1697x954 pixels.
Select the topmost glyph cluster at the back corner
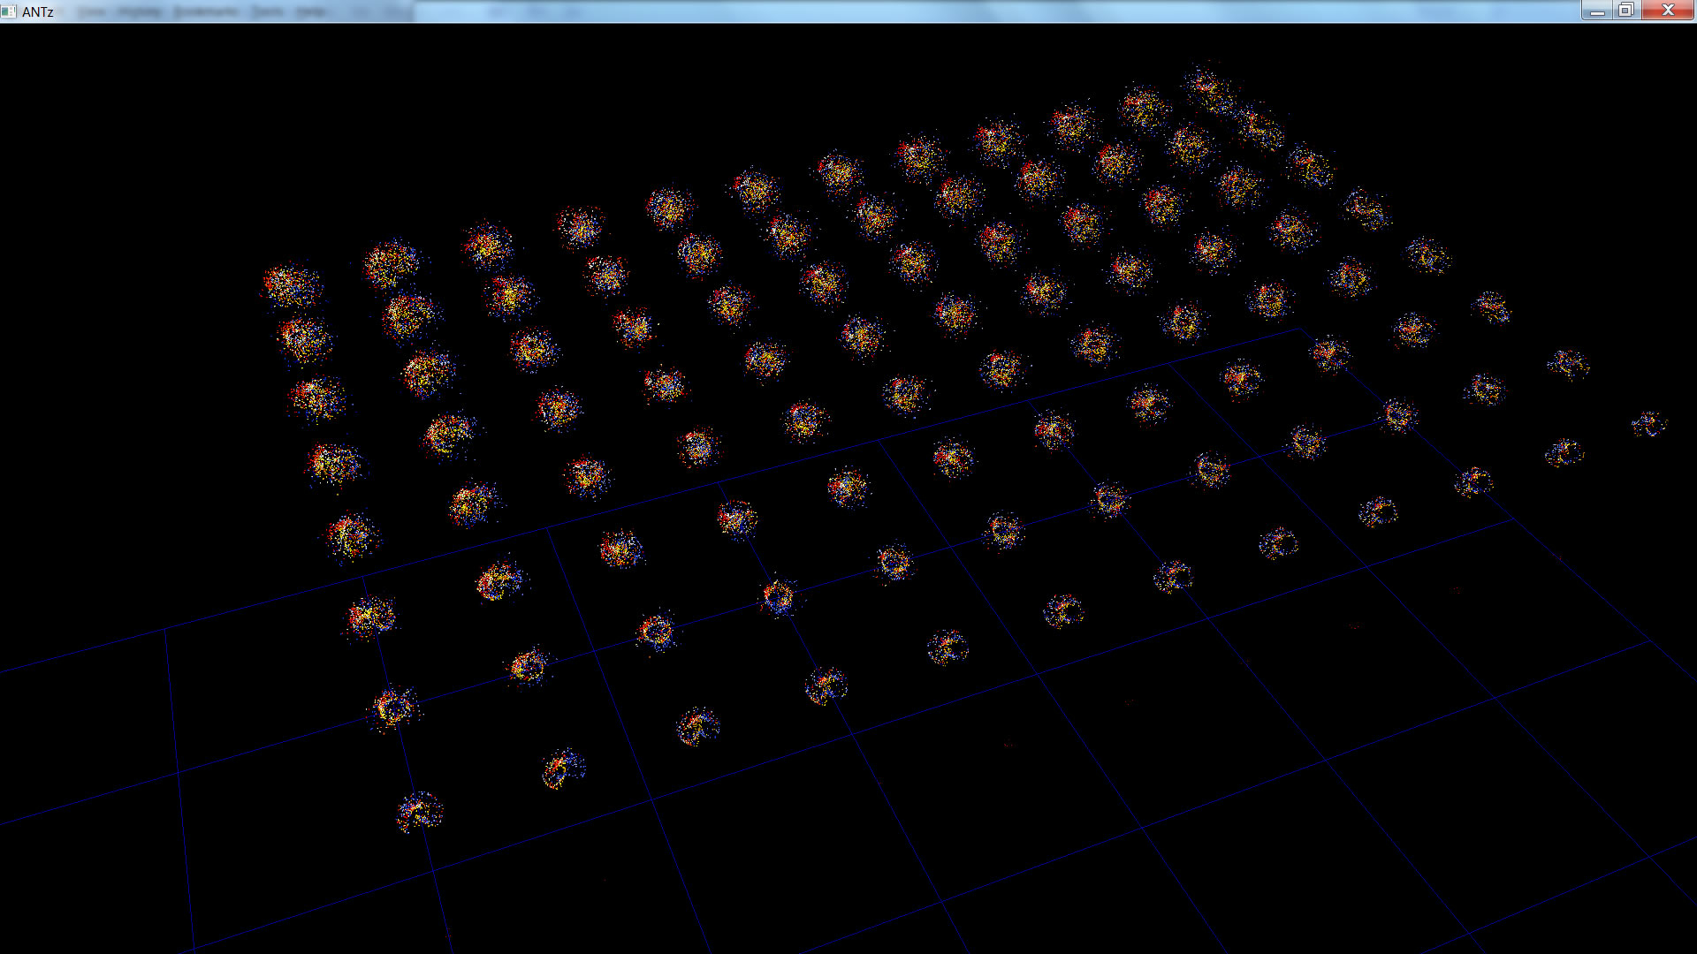tap(1209, 87)
